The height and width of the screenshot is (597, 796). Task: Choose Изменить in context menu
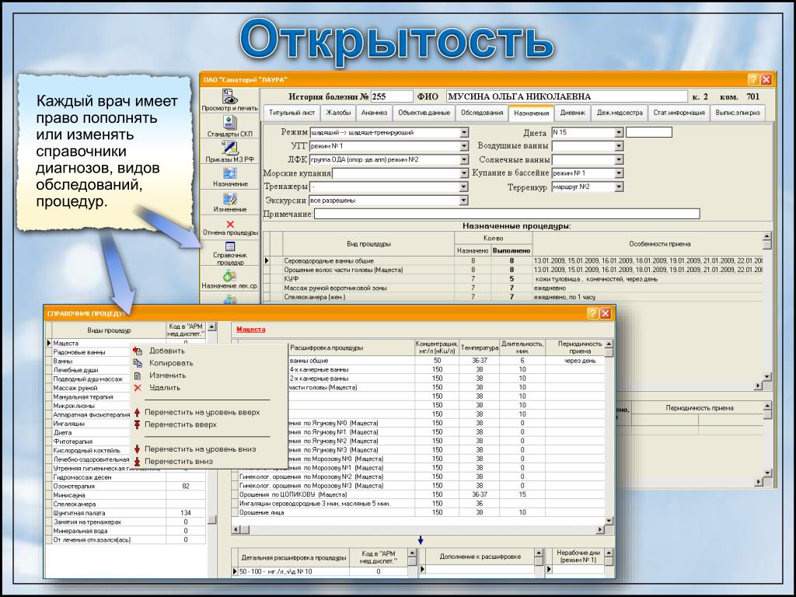[168, 375]
